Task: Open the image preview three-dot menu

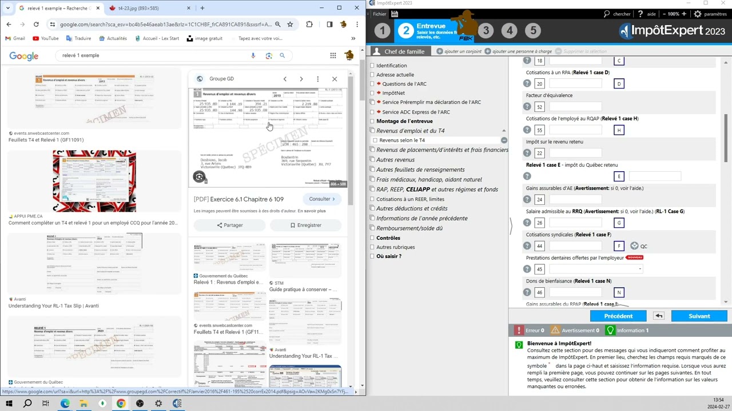Action: click(318, 79)
